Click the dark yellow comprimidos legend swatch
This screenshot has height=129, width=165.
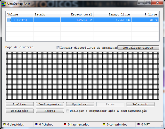pos(104,124)
